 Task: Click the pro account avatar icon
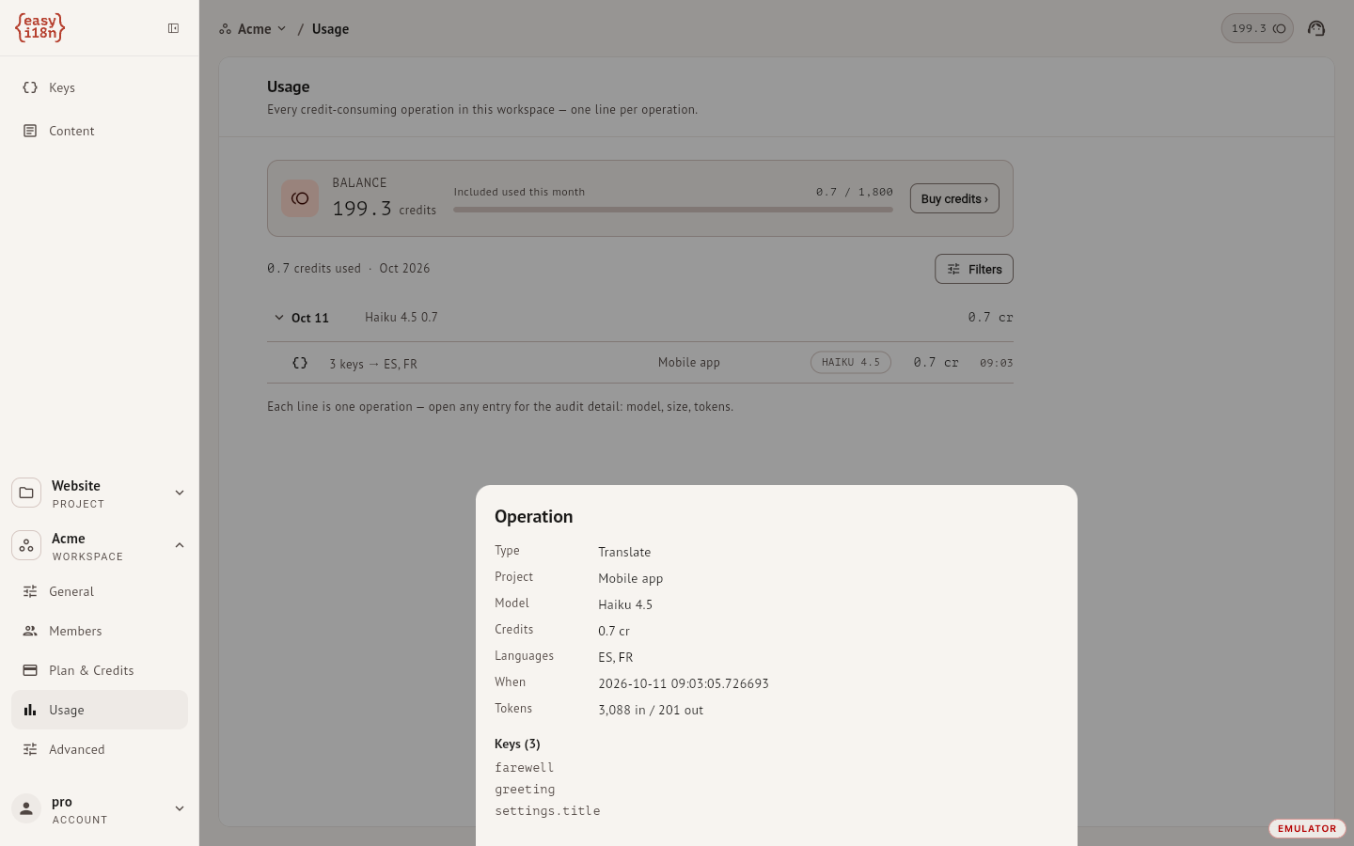click(26, 808)
